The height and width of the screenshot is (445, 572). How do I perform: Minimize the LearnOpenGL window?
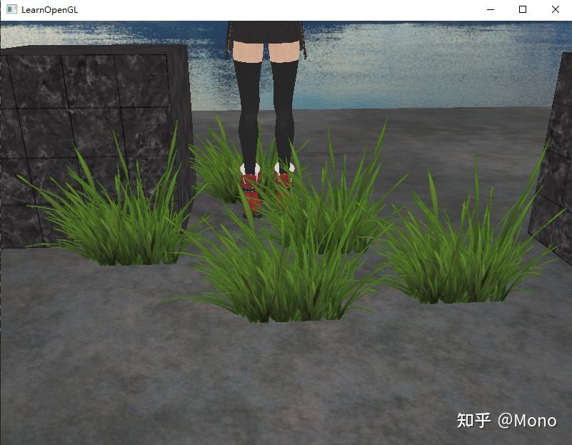pyautogui.click(x=490, y=9)
